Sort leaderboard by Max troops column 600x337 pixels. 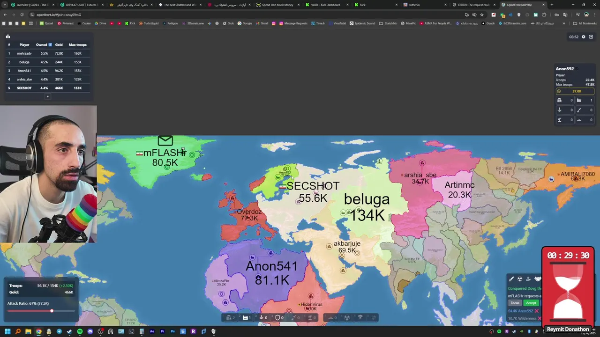78,44
